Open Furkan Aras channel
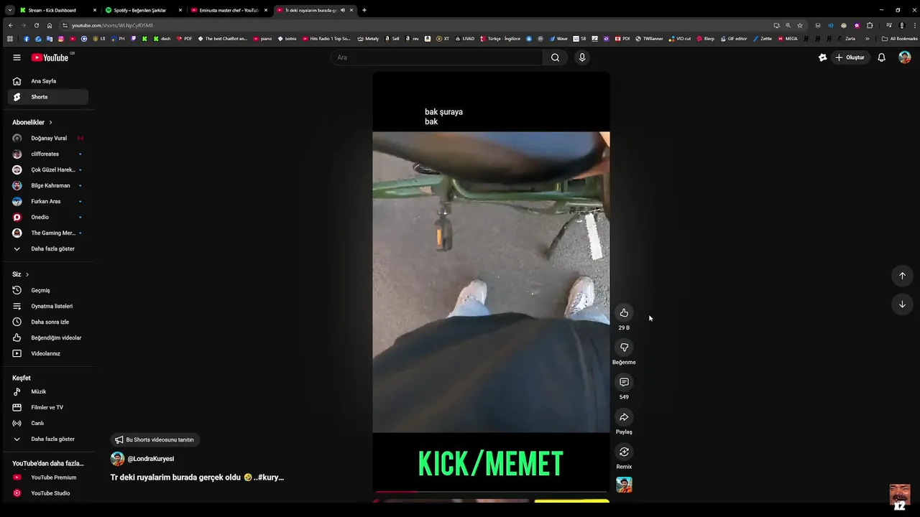This screenshot has width=920, height=517. tap(48, 201)
